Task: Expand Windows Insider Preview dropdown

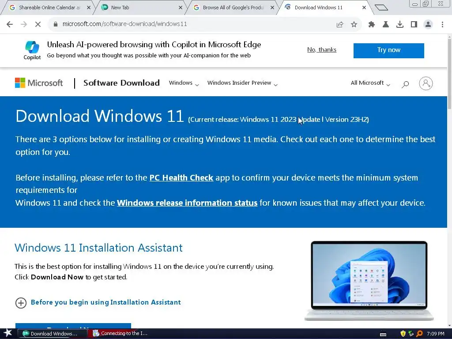Action: click(242, 83)
